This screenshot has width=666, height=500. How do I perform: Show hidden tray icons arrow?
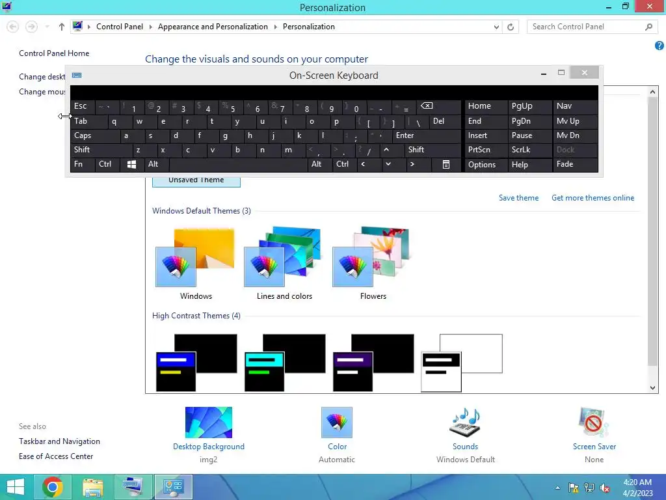(x=557, y=488)
